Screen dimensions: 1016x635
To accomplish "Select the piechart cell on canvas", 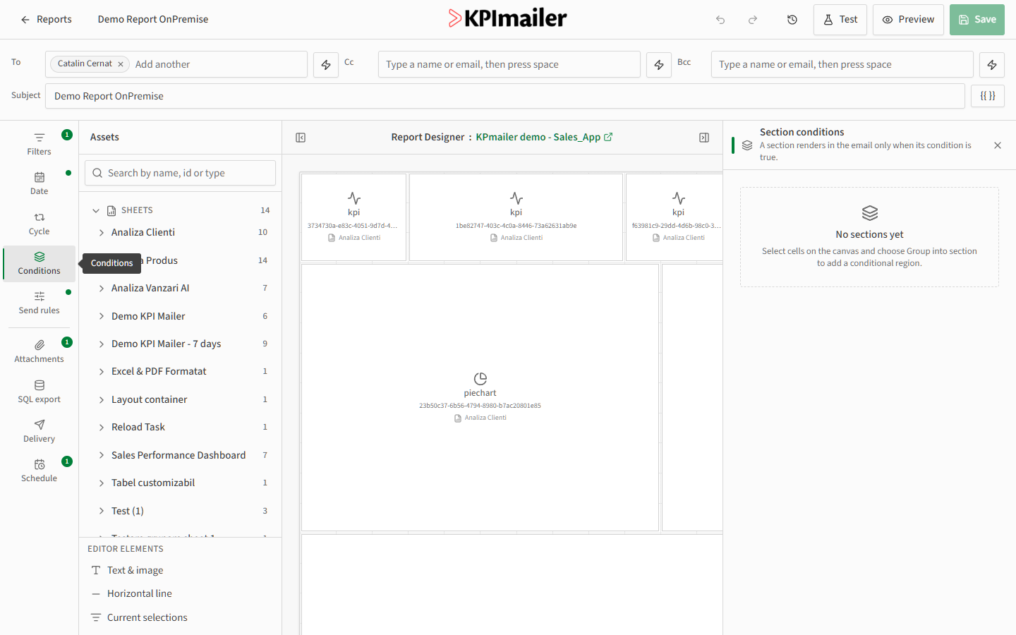I will pos(480,397).
